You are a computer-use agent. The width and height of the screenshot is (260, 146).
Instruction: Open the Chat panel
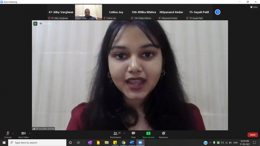(x=133, y=134)
